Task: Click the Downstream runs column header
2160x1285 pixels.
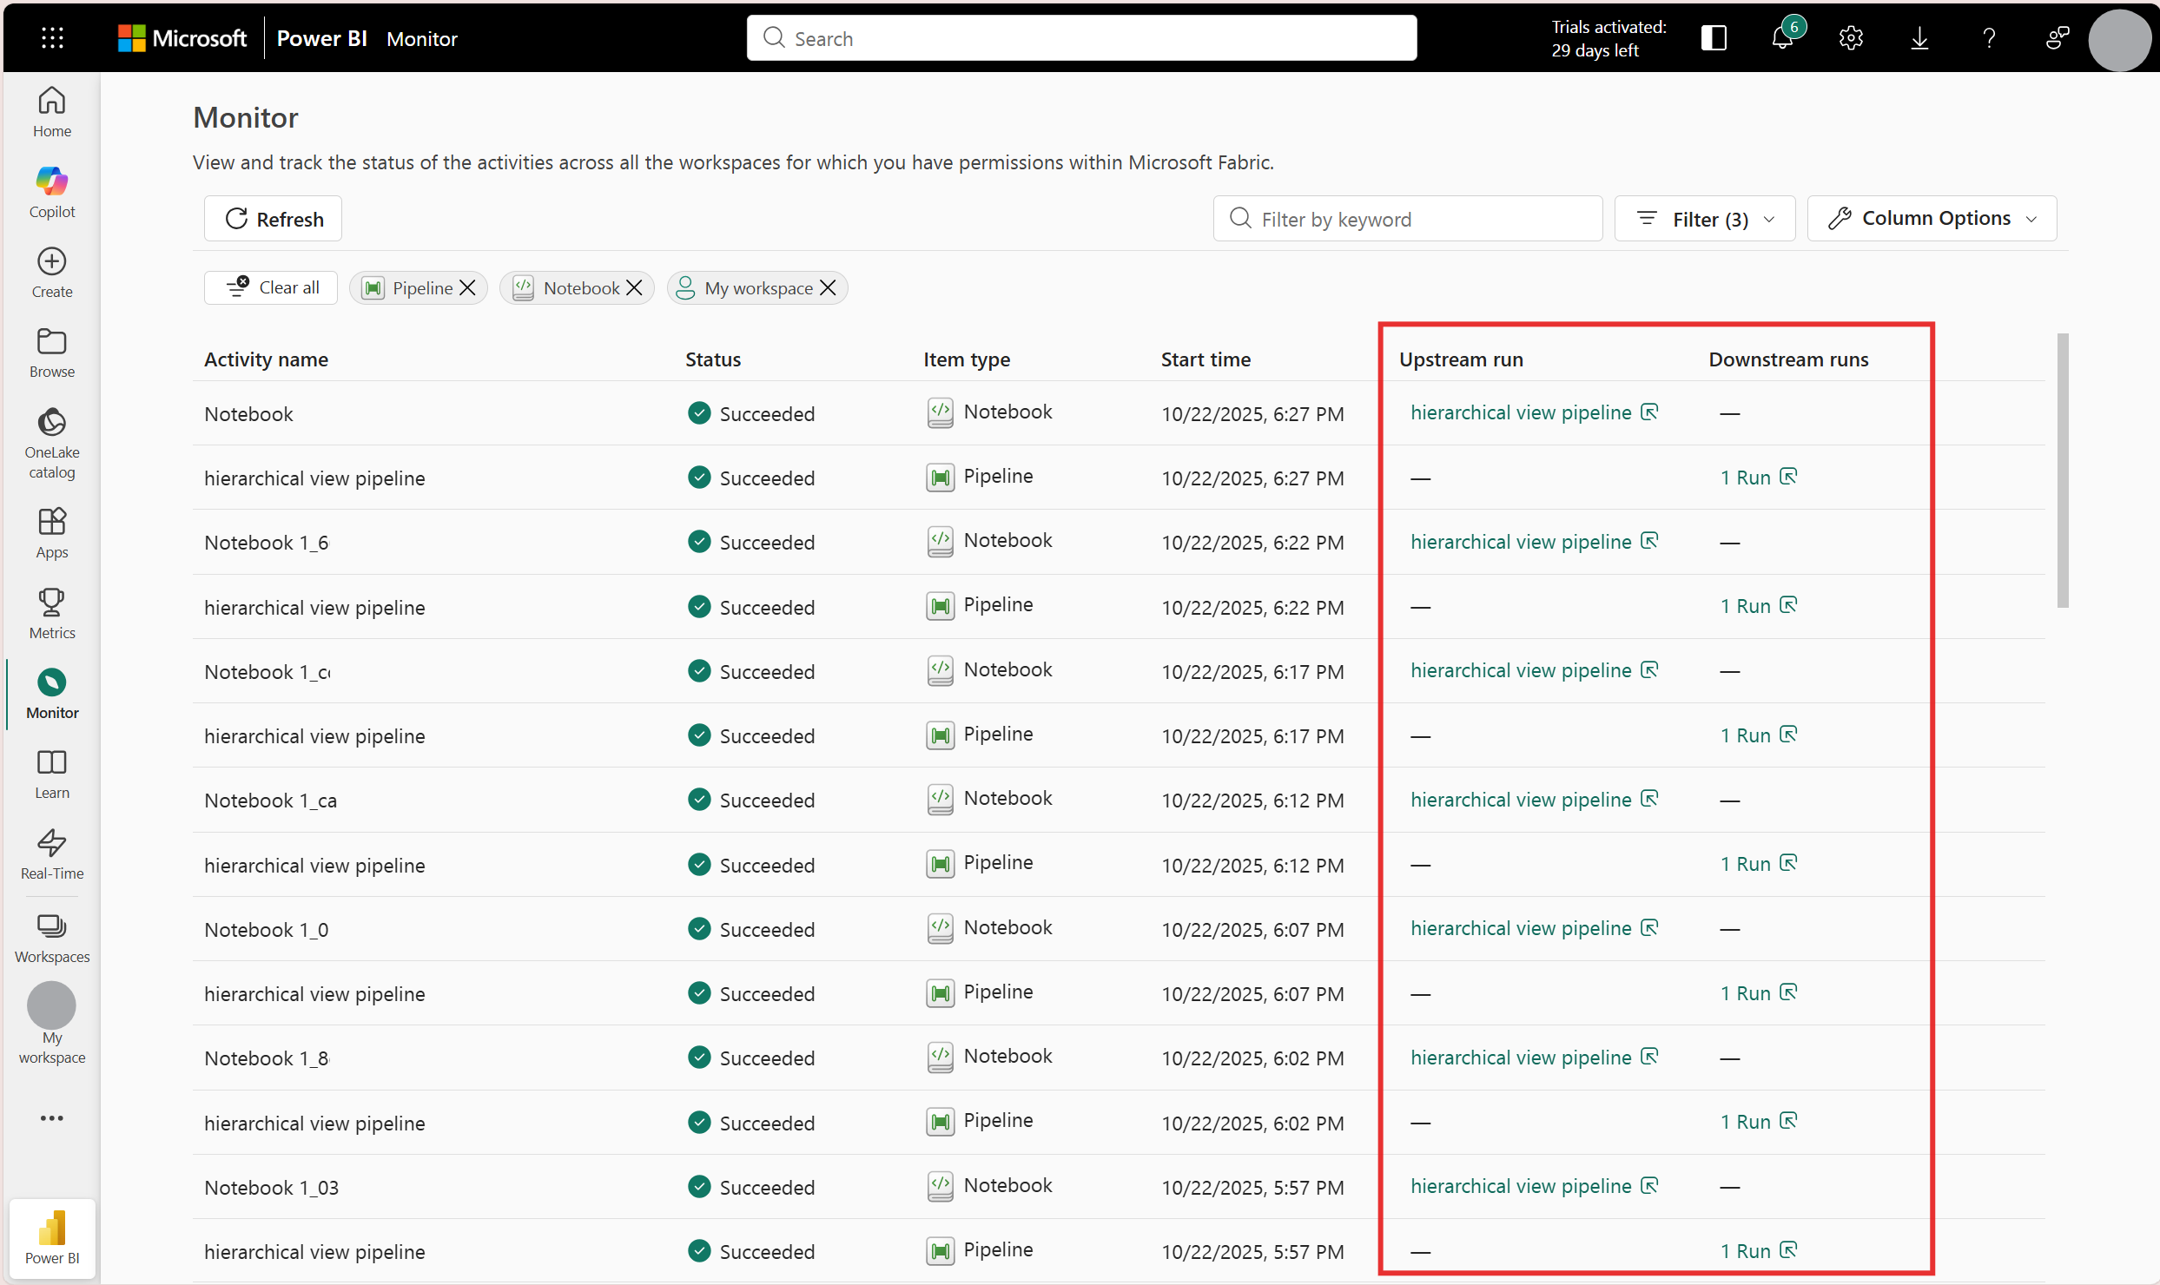Action: coord(1788,359)
